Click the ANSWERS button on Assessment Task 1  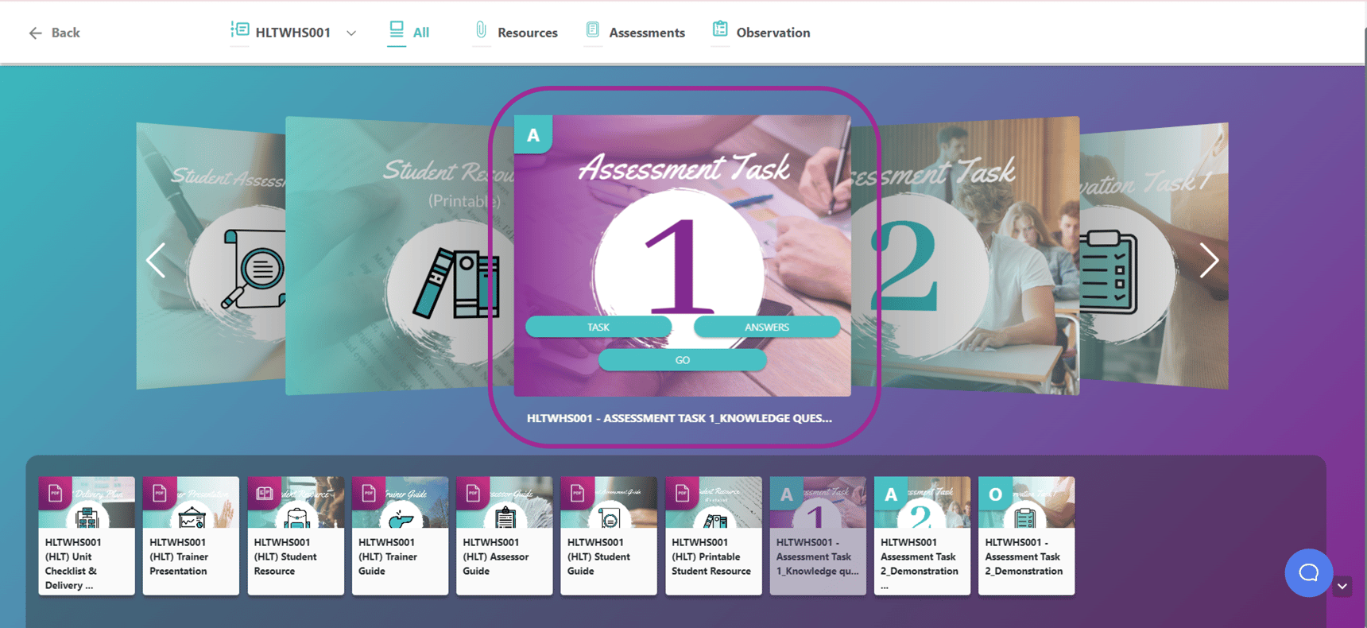pyautogui.click(x=766, y=327)
